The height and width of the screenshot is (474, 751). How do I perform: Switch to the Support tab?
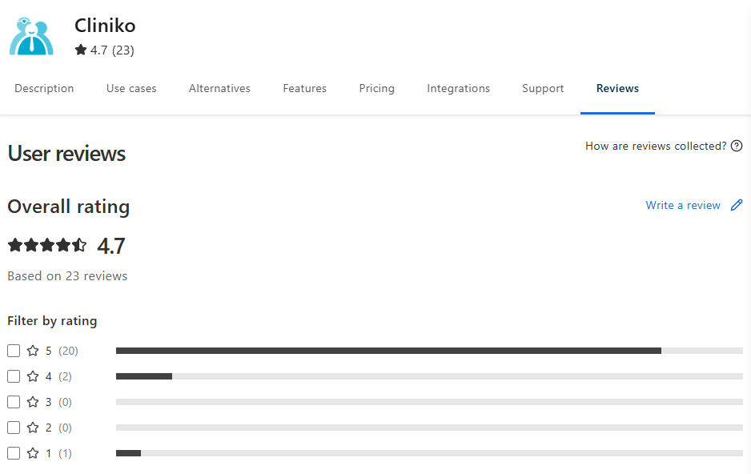(x=543, y=89)
